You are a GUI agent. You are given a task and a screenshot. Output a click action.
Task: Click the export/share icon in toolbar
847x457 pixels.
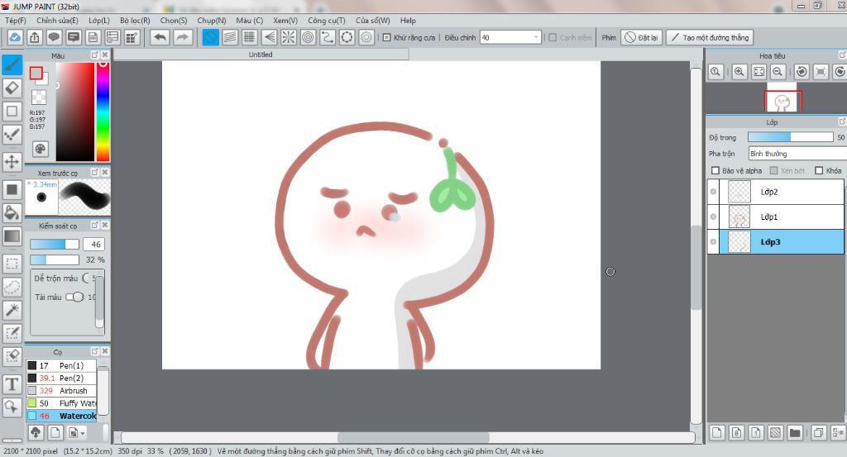coord(35,37)
